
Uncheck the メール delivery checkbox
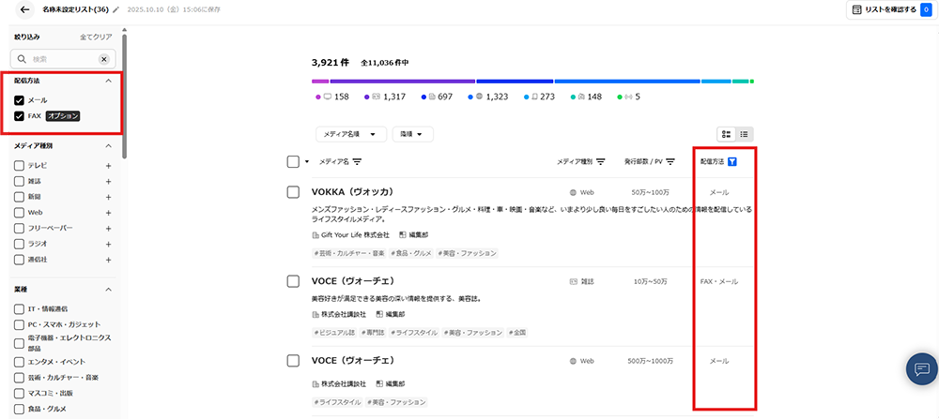pyautogui.click(x=19, y=100)
